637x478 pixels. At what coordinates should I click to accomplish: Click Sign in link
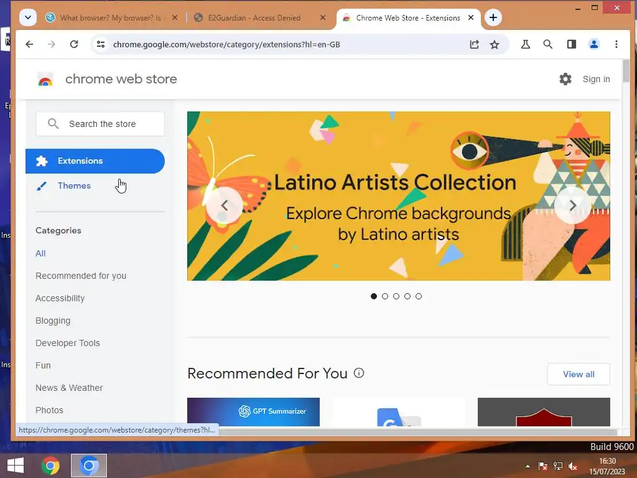click(596, 79)
